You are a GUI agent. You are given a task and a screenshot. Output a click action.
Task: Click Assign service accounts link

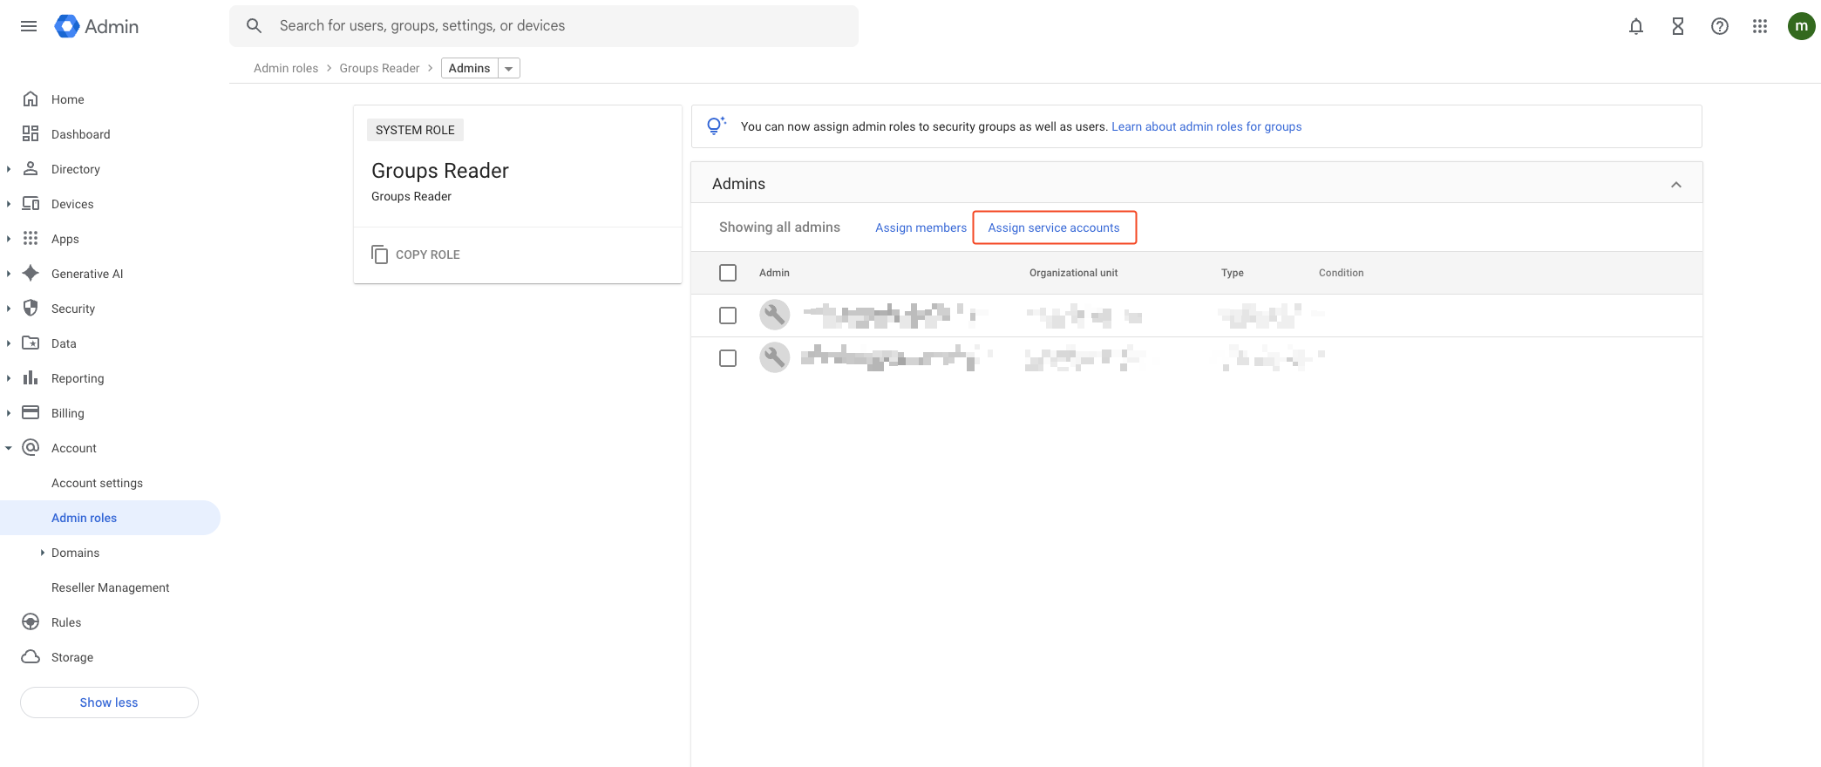pyautogui.click(x=1053, y=227)
